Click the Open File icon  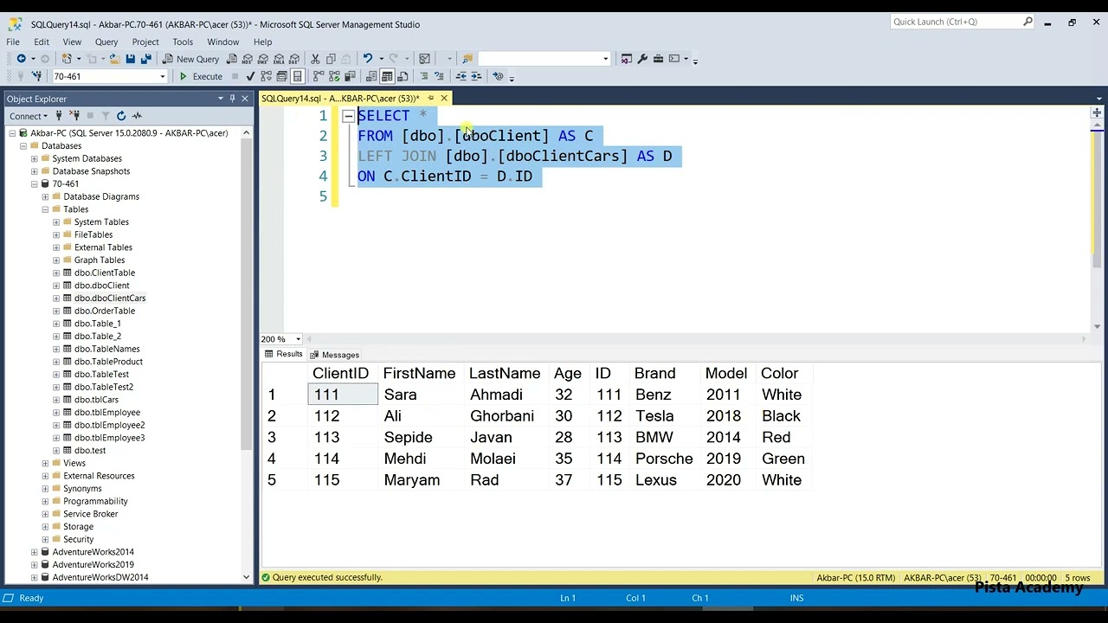(114, 59)
